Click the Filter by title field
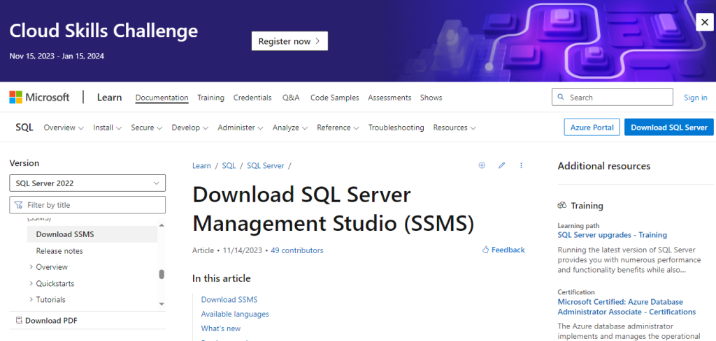This screenshot has height=341, width=716. [87, 205]
